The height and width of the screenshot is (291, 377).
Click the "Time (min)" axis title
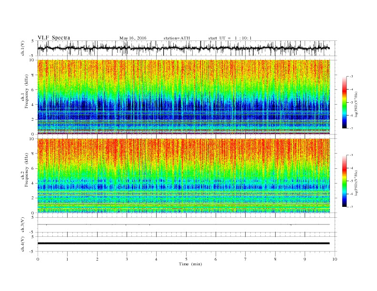[190, 264]
